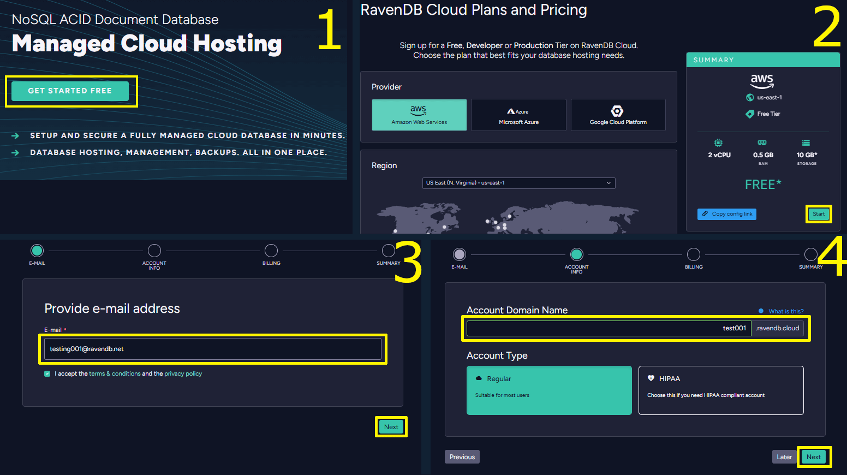Select Google Cloud Platform provider
The image size is (847, 475).
tap(618, 115)
